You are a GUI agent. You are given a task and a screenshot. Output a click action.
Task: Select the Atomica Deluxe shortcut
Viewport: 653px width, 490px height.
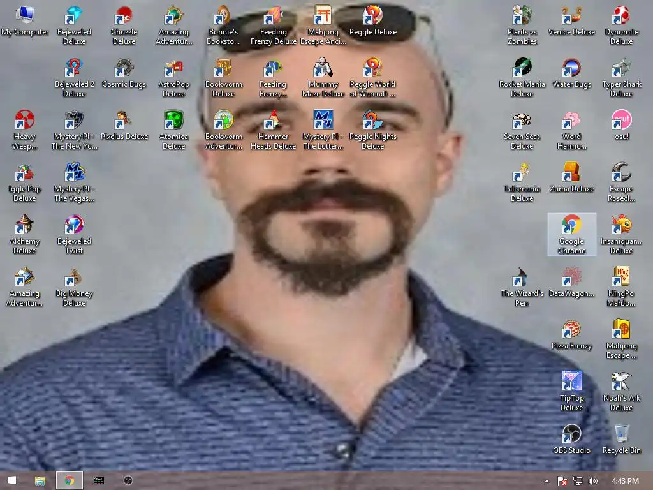173,130
